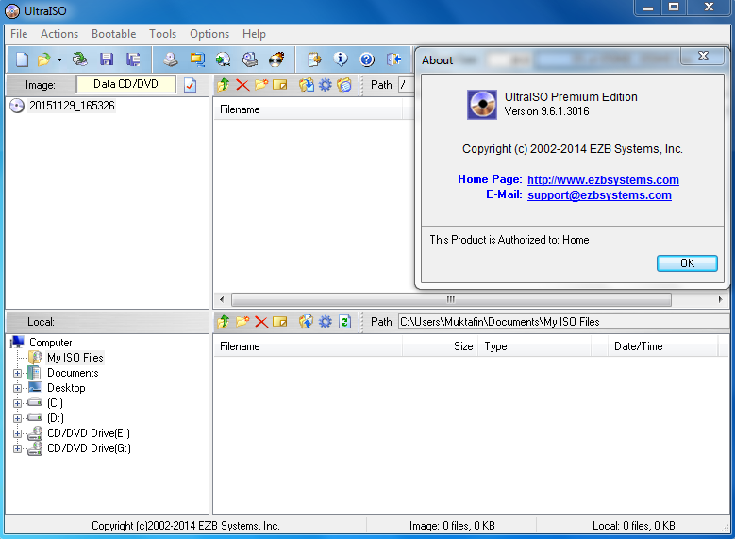Create a new image with the New toolbar icon
This screenshot has height=539, width=735.
click(22, 59)
